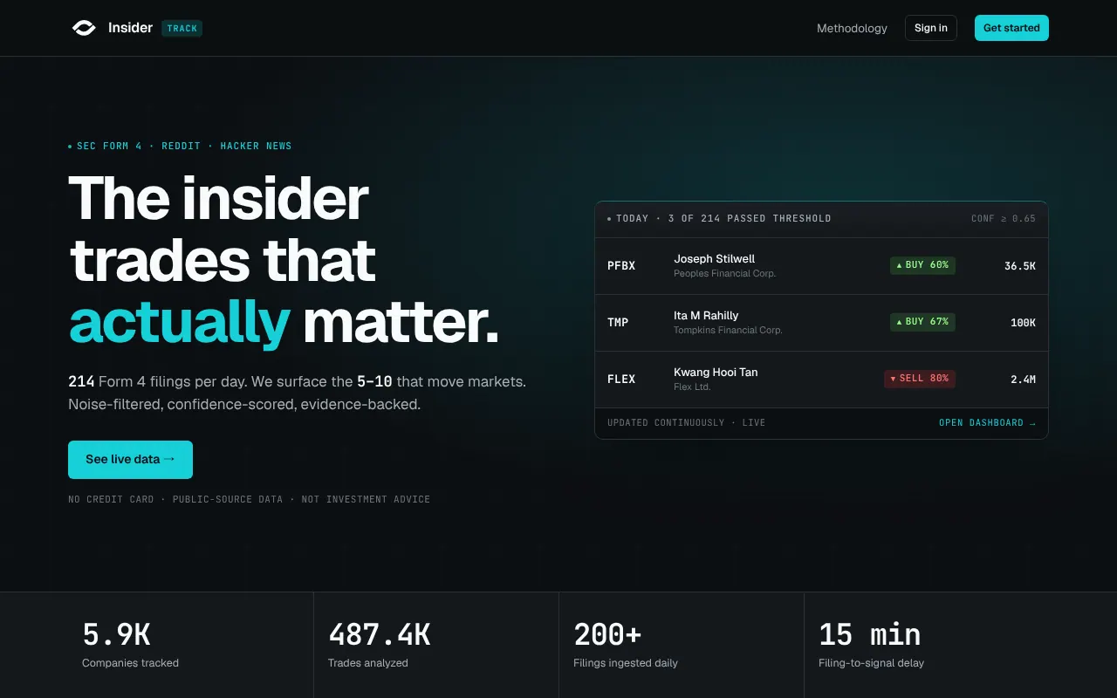This screenshot has width=1117, height=698.
Task: Click Peoples Financial Corp. company name
Action: pyautogui.click(x=724, y=274)
